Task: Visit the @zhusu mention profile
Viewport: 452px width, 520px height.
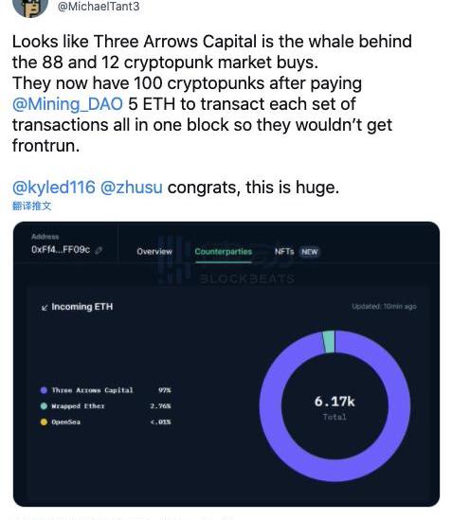Action: 132,187
